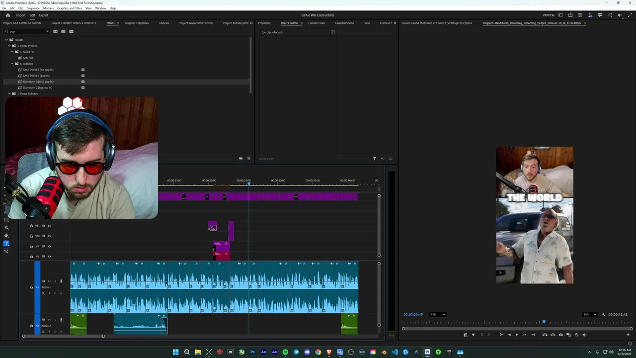Click the Effect Controls filter funnel icon
Screen dimensions: 636x358
click(x=375, y=159)
